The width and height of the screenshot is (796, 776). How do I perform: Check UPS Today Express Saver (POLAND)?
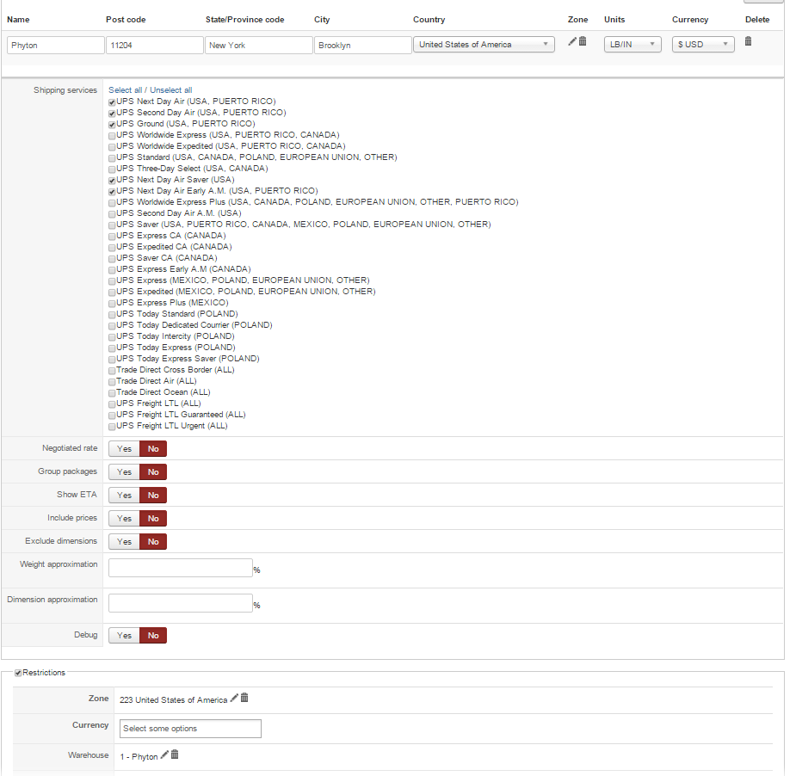pyautogui.click(x=112, y=360)
